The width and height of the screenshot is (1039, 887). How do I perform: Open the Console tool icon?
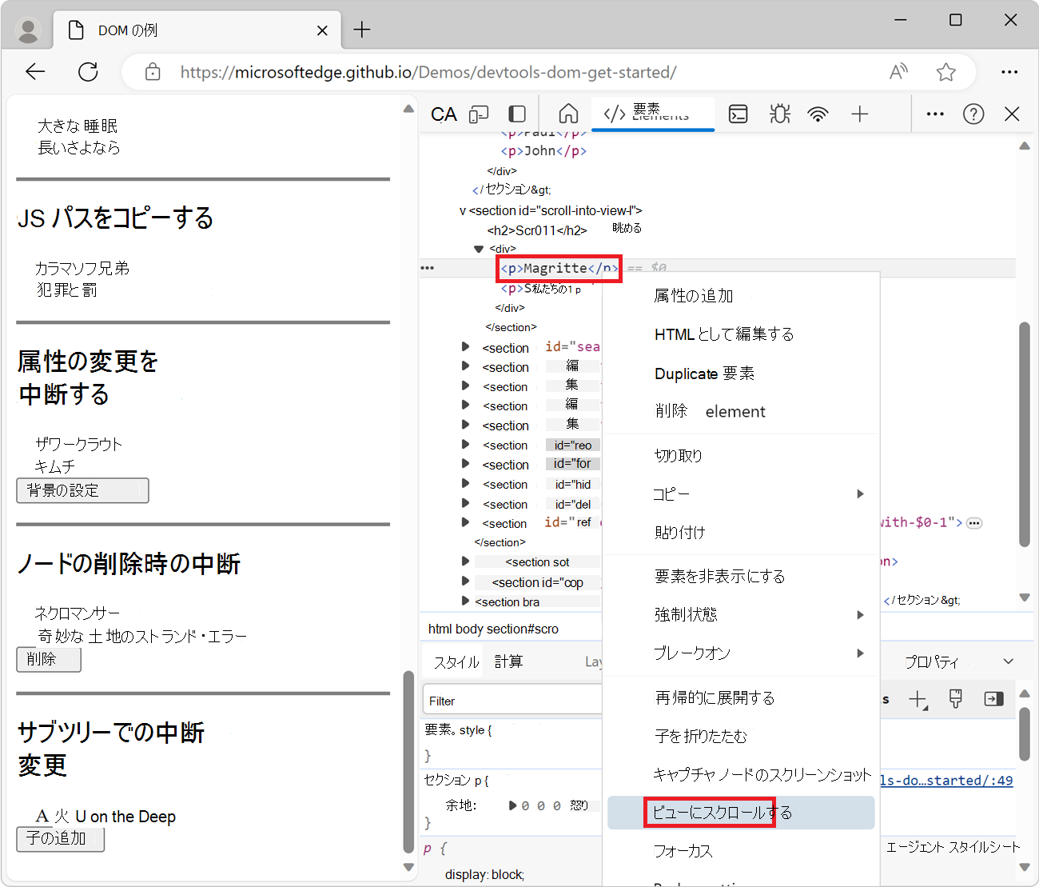tap(738, 114)
